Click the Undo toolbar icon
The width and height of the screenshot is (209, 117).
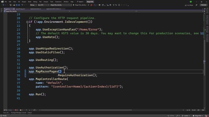(x=22, y=5)
